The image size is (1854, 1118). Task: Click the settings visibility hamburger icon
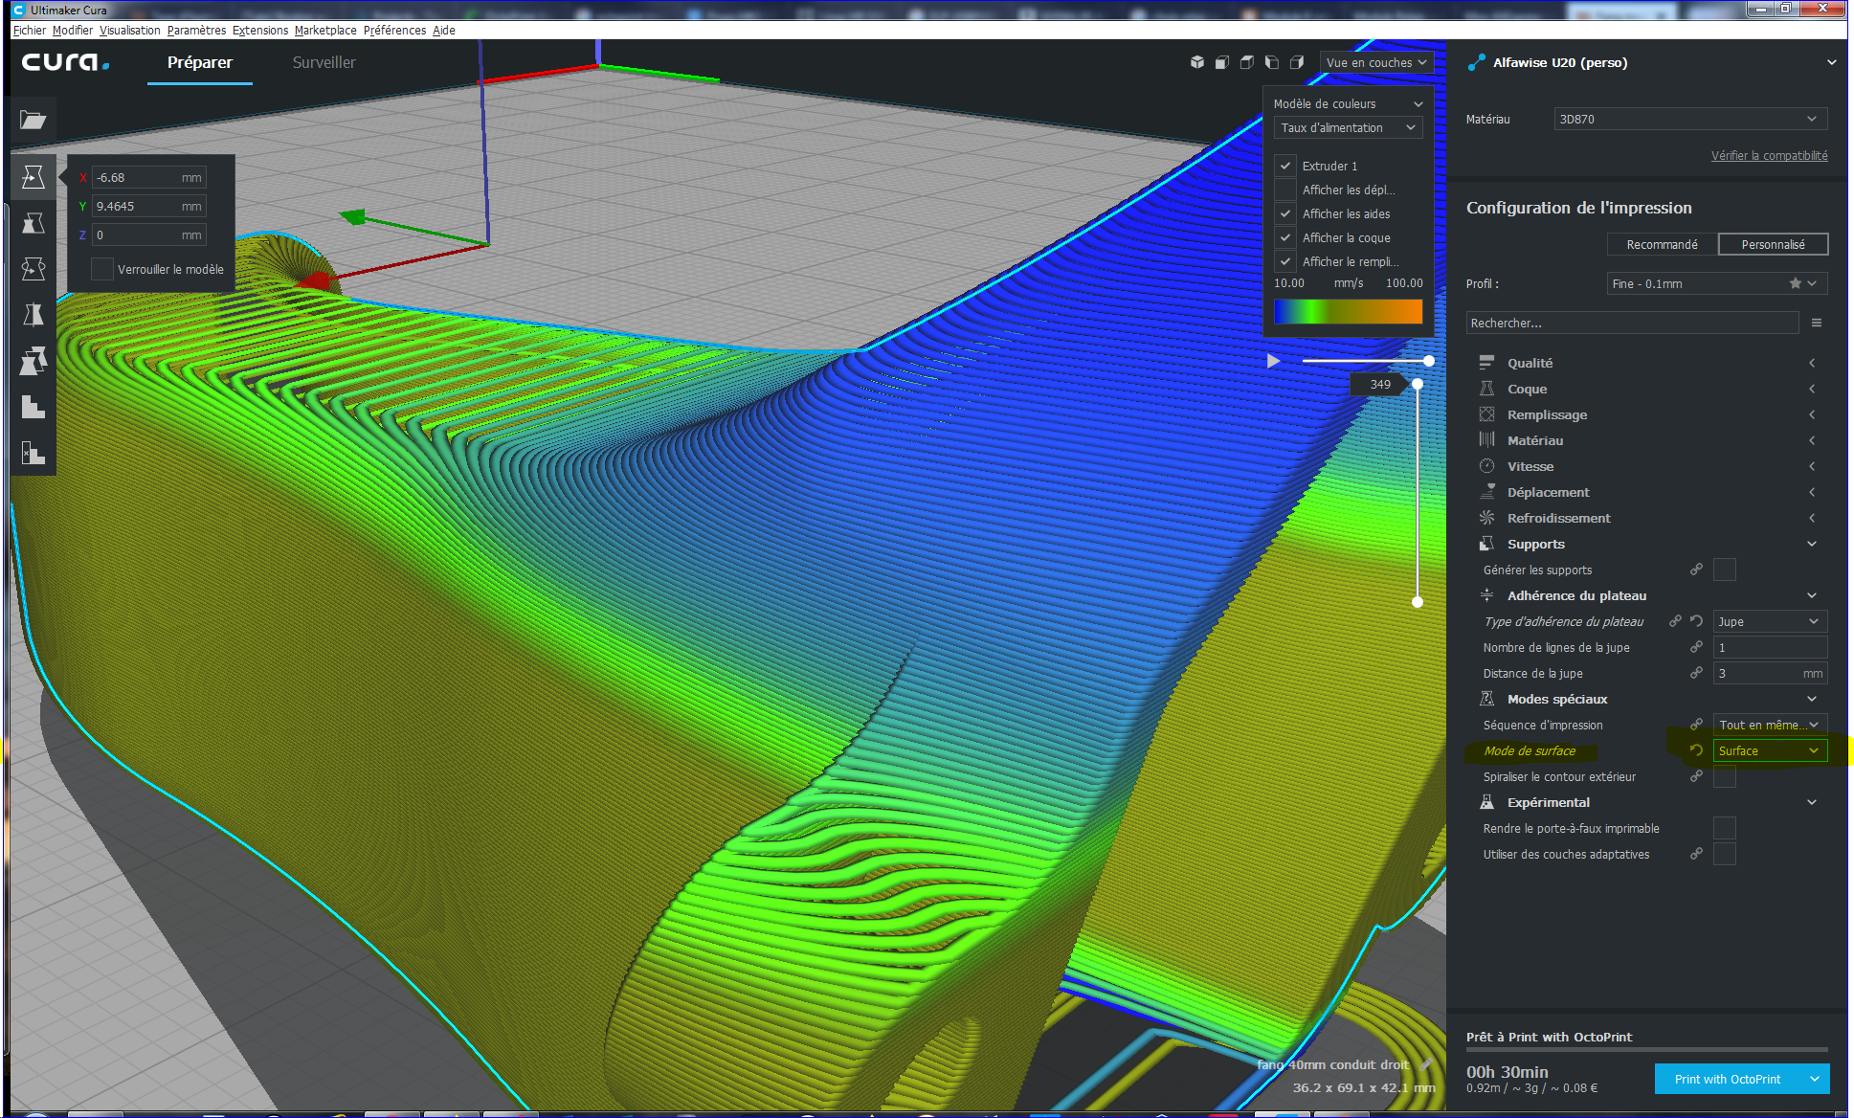[1816, 324]
